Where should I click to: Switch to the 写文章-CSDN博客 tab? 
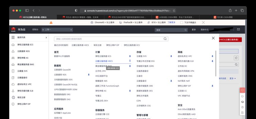(x=223, y=17)
